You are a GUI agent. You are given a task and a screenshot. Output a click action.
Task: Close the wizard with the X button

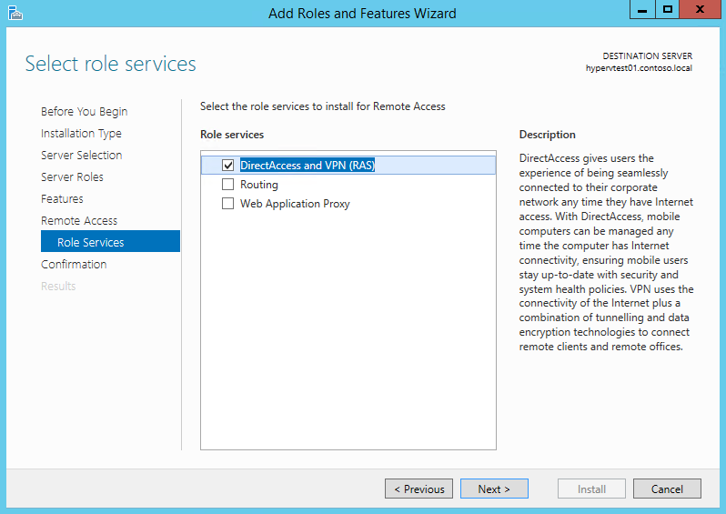point(700,10)
